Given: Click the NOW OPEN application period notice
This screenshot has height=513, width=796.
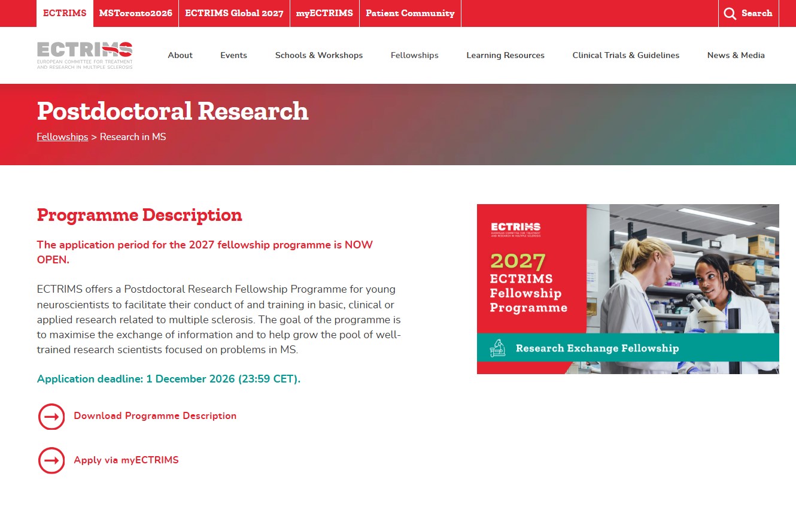Looking at the screenshot, I should (x=205, y=252).
